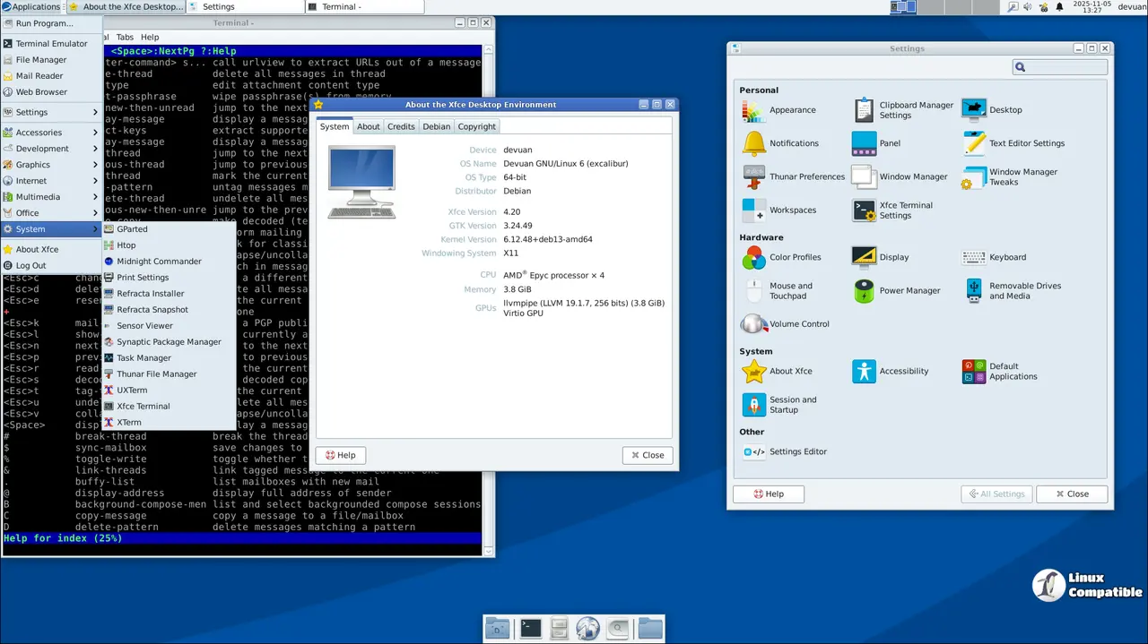The width and height of the screenshot is (1148, 644).
Task: Launch terminal from the bottom dock
Action: (x=531, y=629)
